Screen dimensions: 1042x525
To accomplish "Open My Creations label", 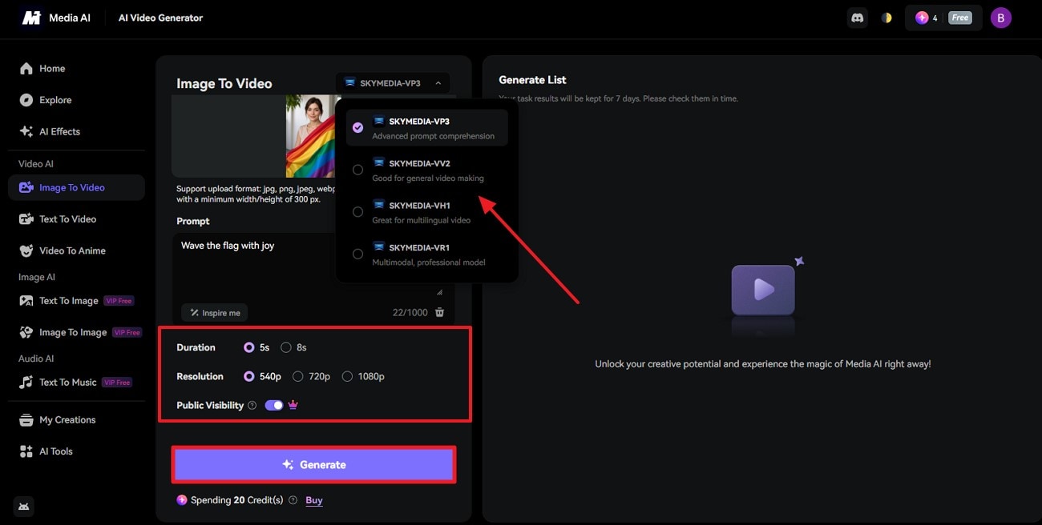I will 67,420.
